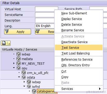
Task: Collapse the iwfnd tree node
Action: (x=24, y=86)
